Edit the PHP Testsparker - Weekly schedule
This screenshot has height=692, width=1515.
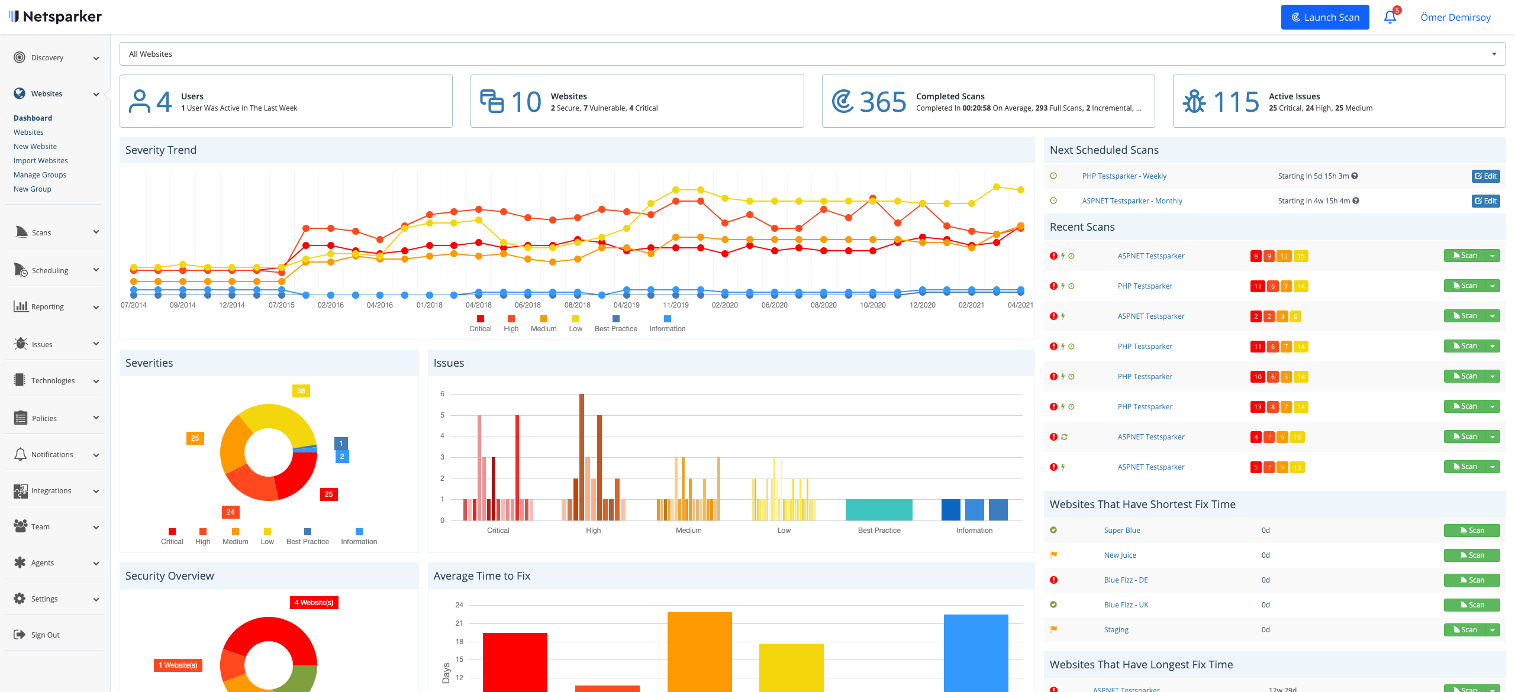coord(1485,176)
